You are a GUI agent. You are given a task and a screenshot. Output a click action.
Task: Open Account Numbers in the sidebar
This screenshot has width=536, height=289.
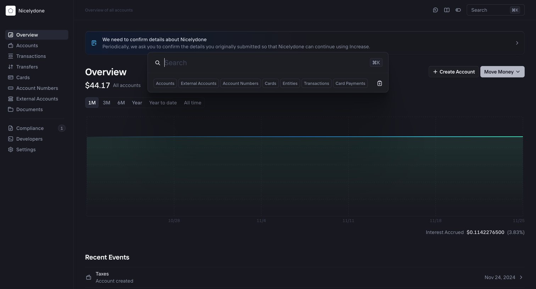click(x=37, y=88)
